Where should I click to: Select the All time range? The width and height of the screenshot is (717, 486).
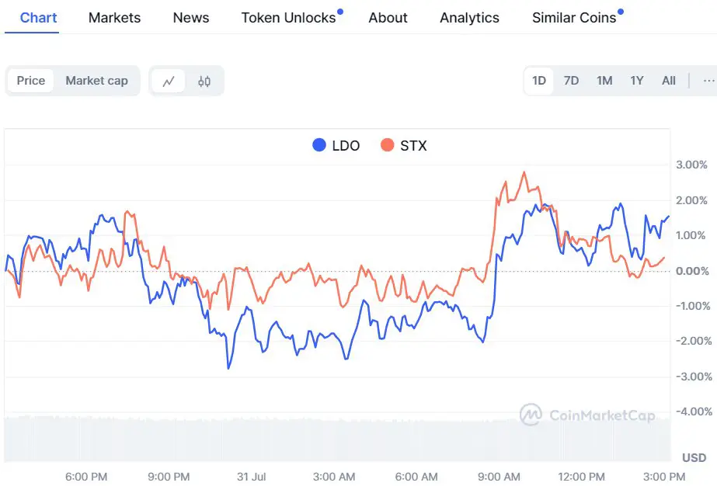tap(669, 81)
